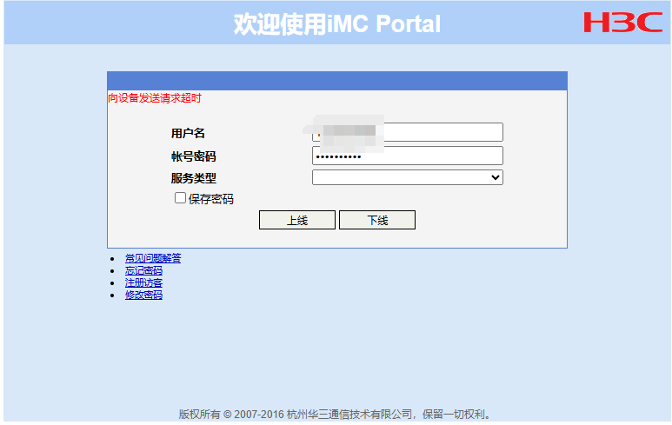
Task: Focus the 帐号密码 password field
Action: pyautogui.click(x=407, y=156)
